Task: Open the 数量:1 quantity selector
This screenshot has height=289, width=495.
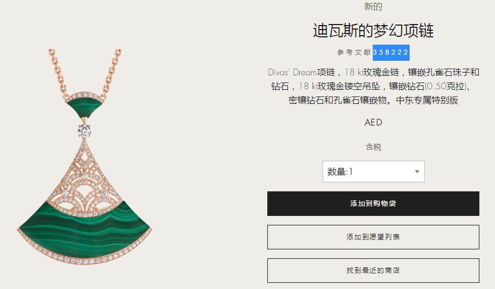Action: (373, 172)
